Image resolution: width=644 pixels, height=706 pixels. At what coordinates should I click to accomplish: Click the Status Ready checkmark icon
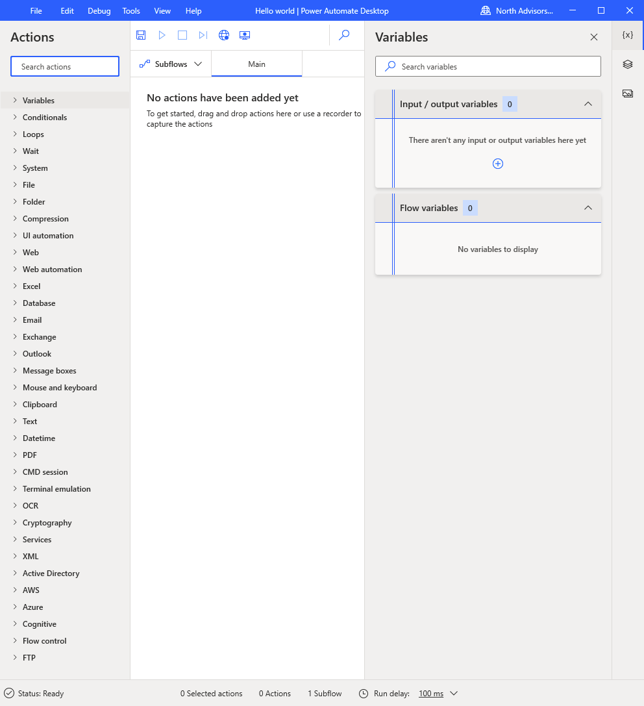[x=9, y=694]
